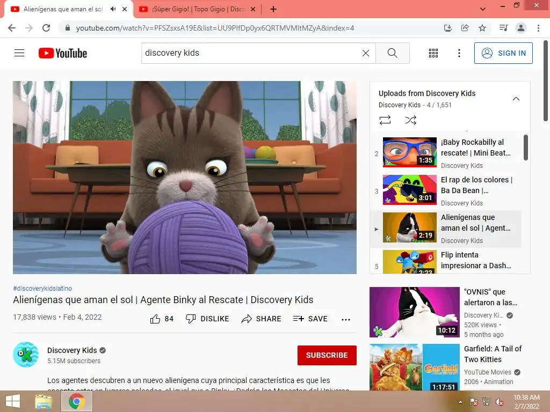Open the Chrome profile avatar
Screen dimensions: 550x412
click(521, 28)
